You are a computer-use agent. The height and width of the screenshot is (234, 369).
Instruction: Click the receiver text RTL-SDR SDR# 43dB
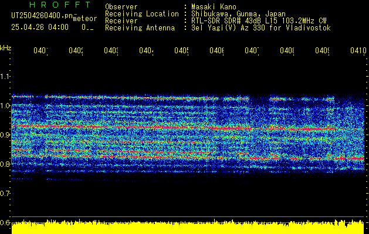point(228,21)
